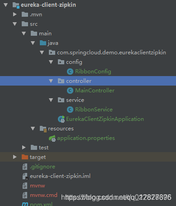
Task: Select the .mvn folder label
Action: point(36,14)
